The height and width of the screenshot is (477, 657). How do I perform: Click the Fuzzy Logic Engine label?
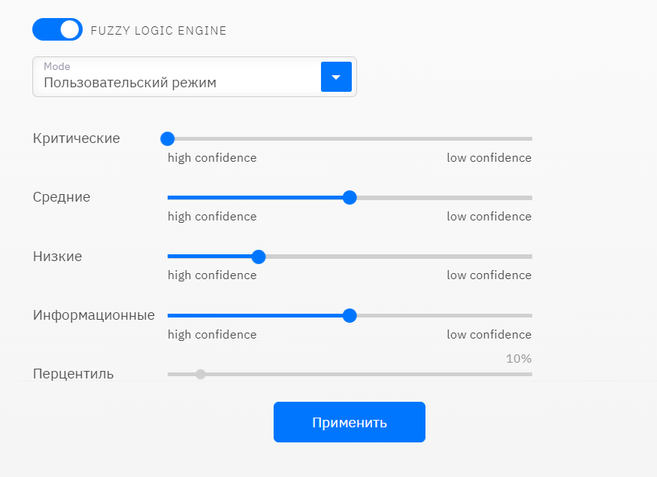click(158, 31)
